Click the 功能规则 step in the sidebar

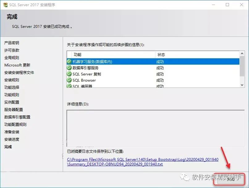coord(12,95)
